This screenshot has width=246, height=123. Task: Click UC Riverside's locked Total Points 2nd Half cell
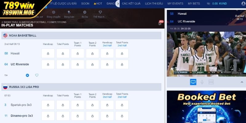pos(122,65)
